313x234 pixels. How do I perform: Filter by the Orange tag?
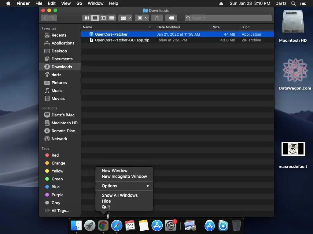pos(58,163)
